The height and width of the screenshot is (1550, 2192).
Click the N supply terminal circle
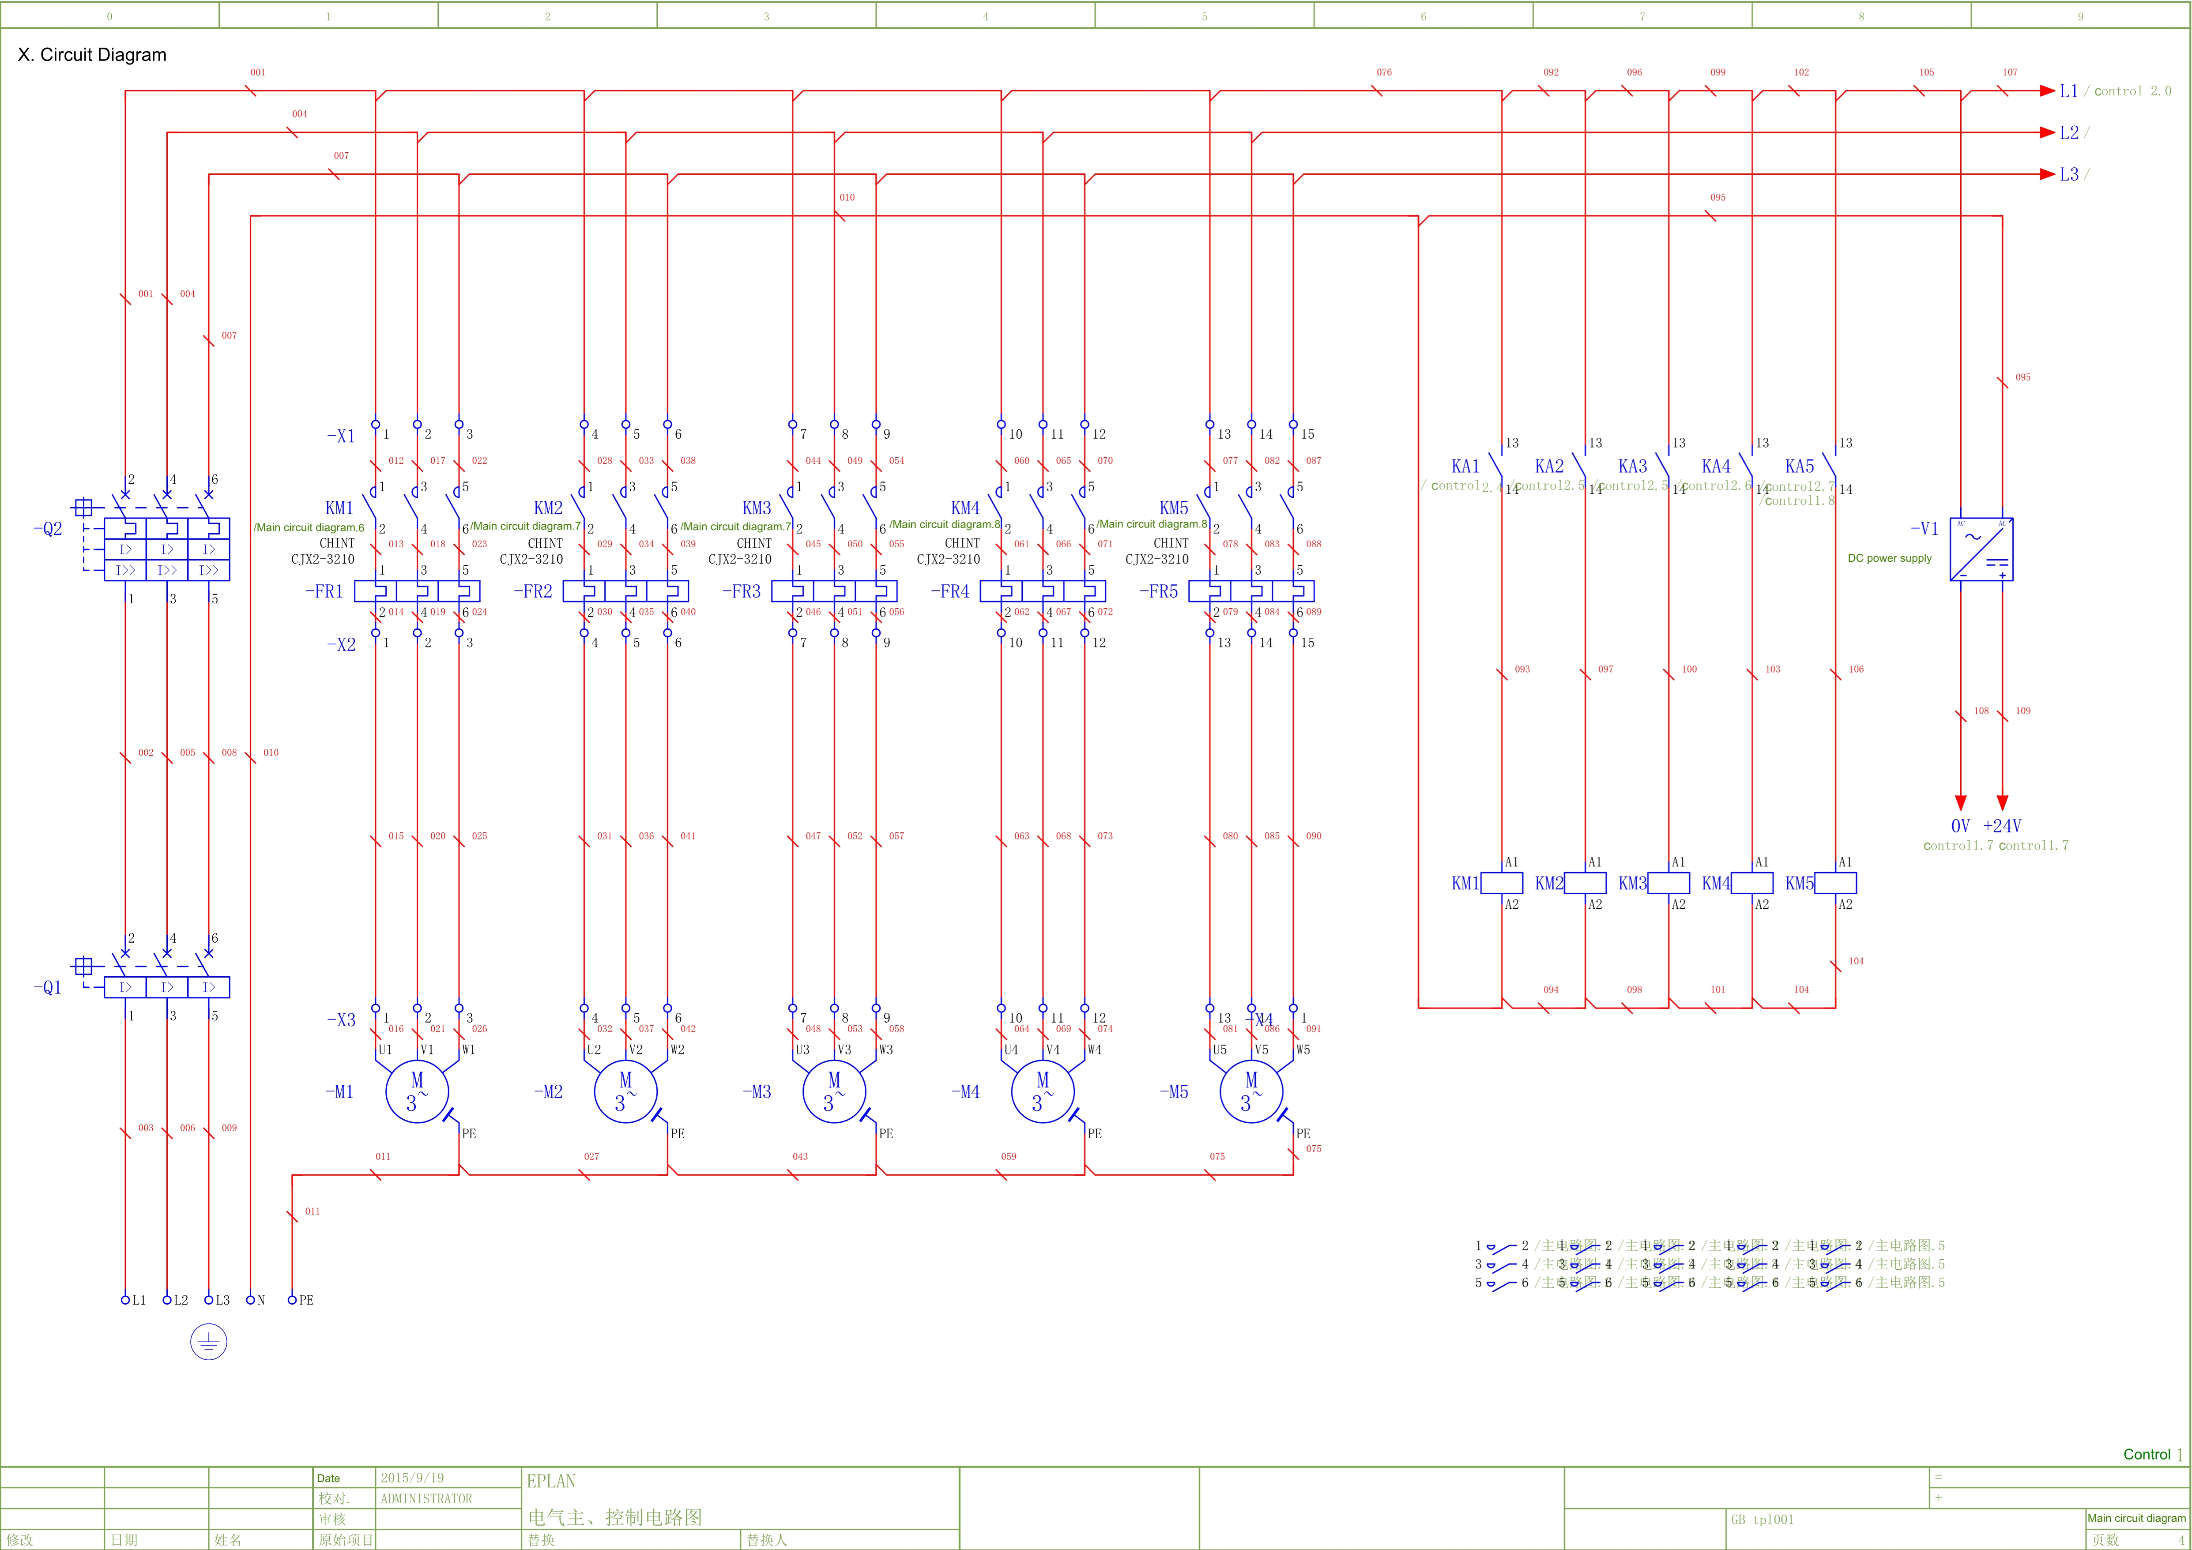coord(250,1300)
